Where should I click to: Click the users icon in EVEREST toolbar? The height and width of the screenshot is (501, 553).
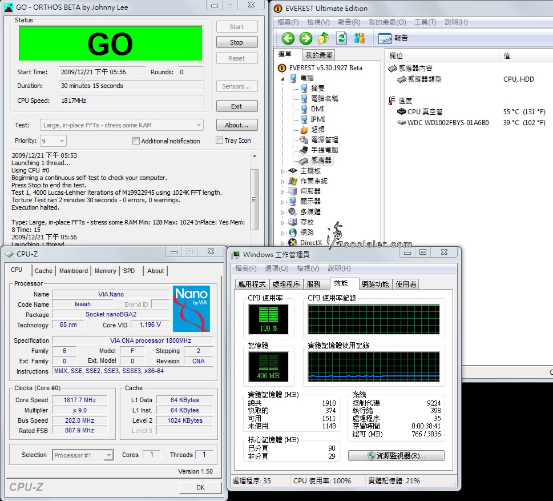tap(359, 38)
